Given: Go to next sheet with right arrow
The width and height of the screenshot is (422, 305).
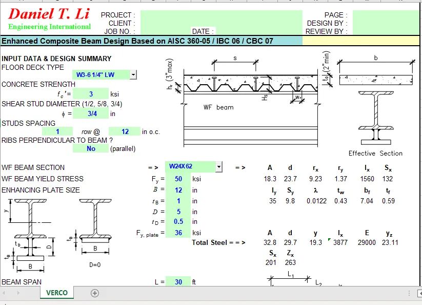Looking at the screenshot, I should (18, 293).
